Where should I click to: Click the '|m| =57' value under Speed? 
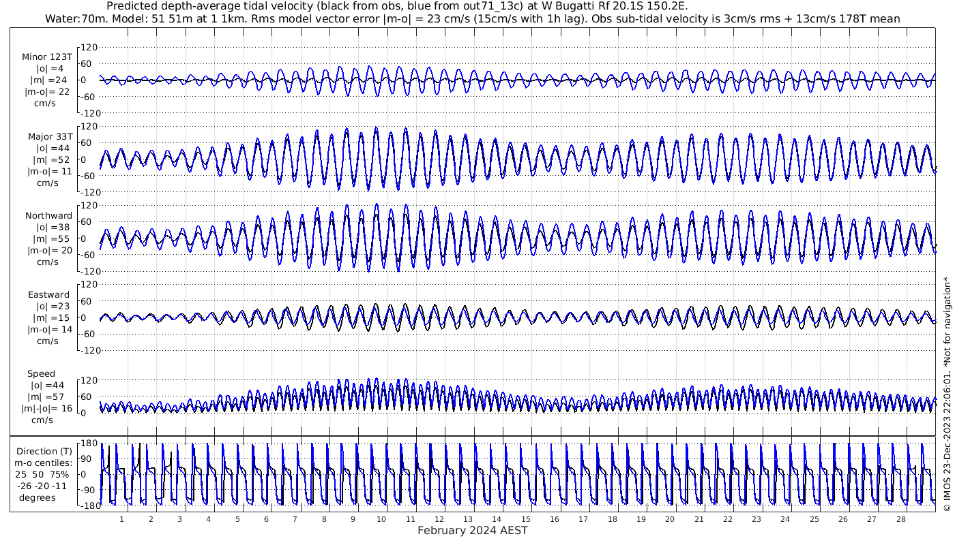[x=47, y=397]
